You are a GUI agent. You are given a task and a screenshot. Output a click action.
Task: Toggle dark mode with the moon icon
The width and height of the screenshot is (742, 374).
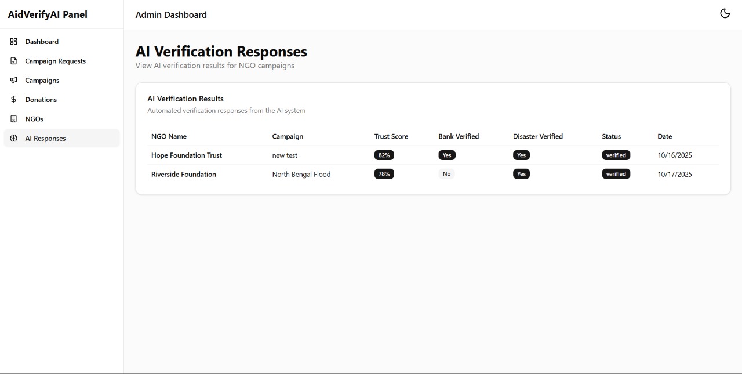pos(725,13)
